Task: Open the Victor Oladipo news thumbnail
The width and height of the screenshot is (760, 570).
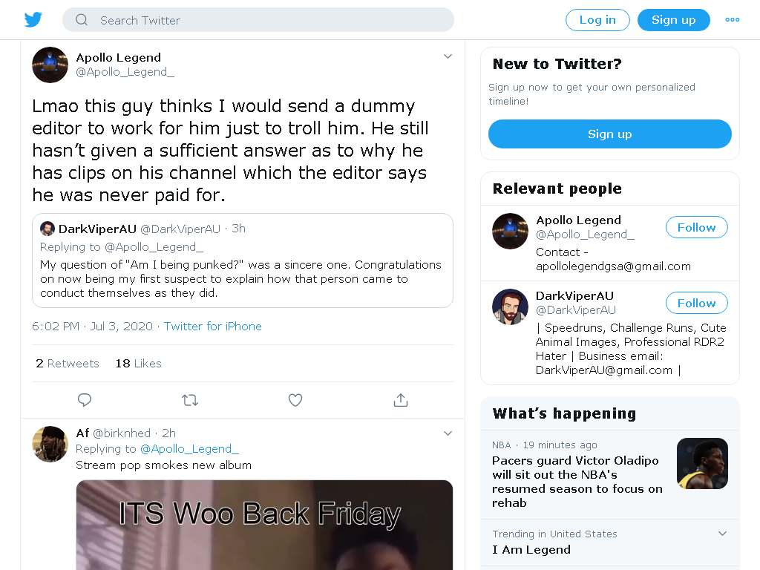Action: coord(702,463)
